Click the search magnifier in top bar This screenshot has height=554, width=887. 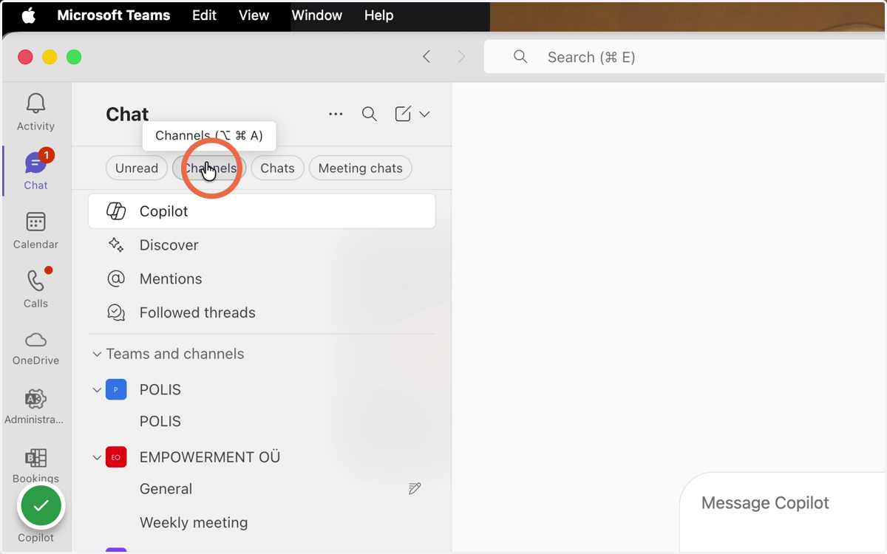520,57
